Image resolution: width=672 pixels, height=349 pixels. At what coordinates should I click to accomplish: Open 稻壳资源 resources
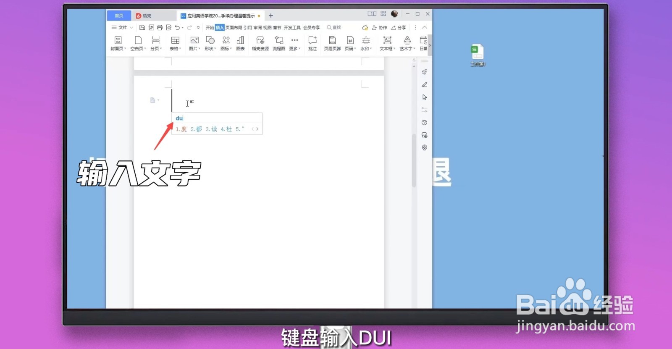[x=260, y=43]
